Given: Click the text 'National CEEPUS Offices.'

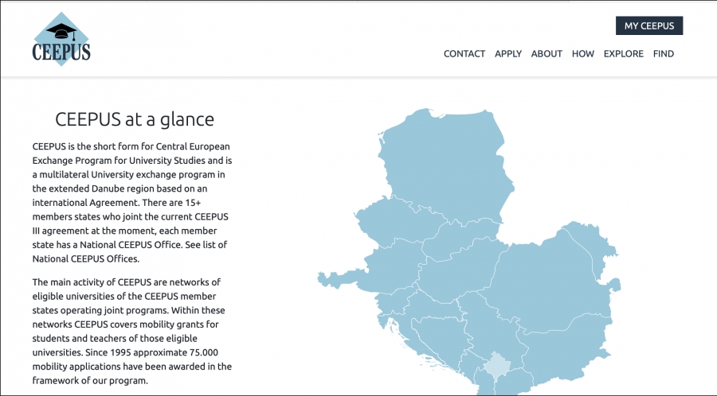Looking at the screenshot, I should coord(86,258).
